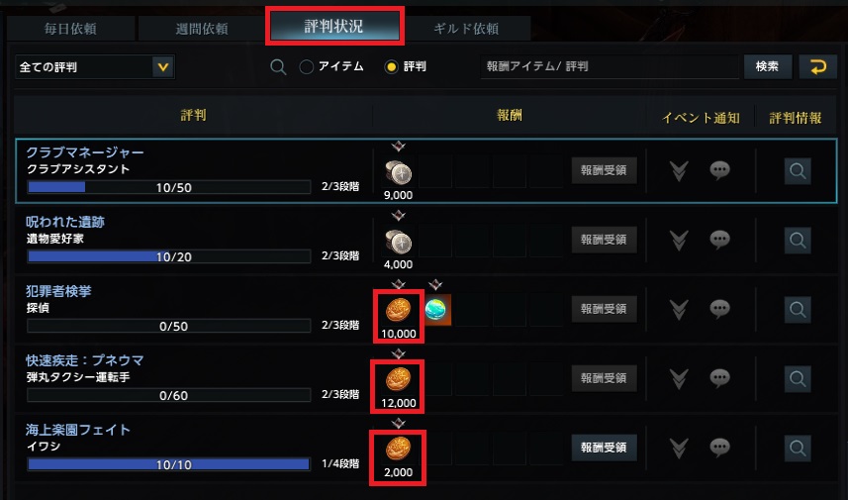
Task: Open the 全ての評判 dropdown
Action: click(x=95, y=67)
